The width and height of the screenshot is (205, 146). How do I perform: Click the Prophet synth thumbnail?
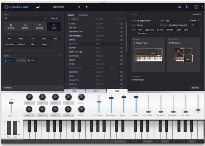[148, 55]
